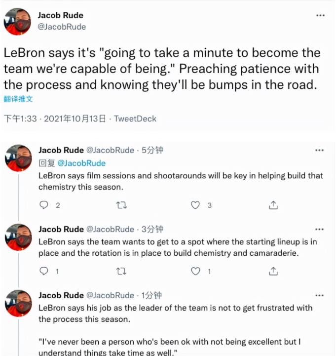The height and width of the screenshot is (356, 336).
Task: Share the starting lineup tweet
Action: pyautogui.click(x=273, y=271)
